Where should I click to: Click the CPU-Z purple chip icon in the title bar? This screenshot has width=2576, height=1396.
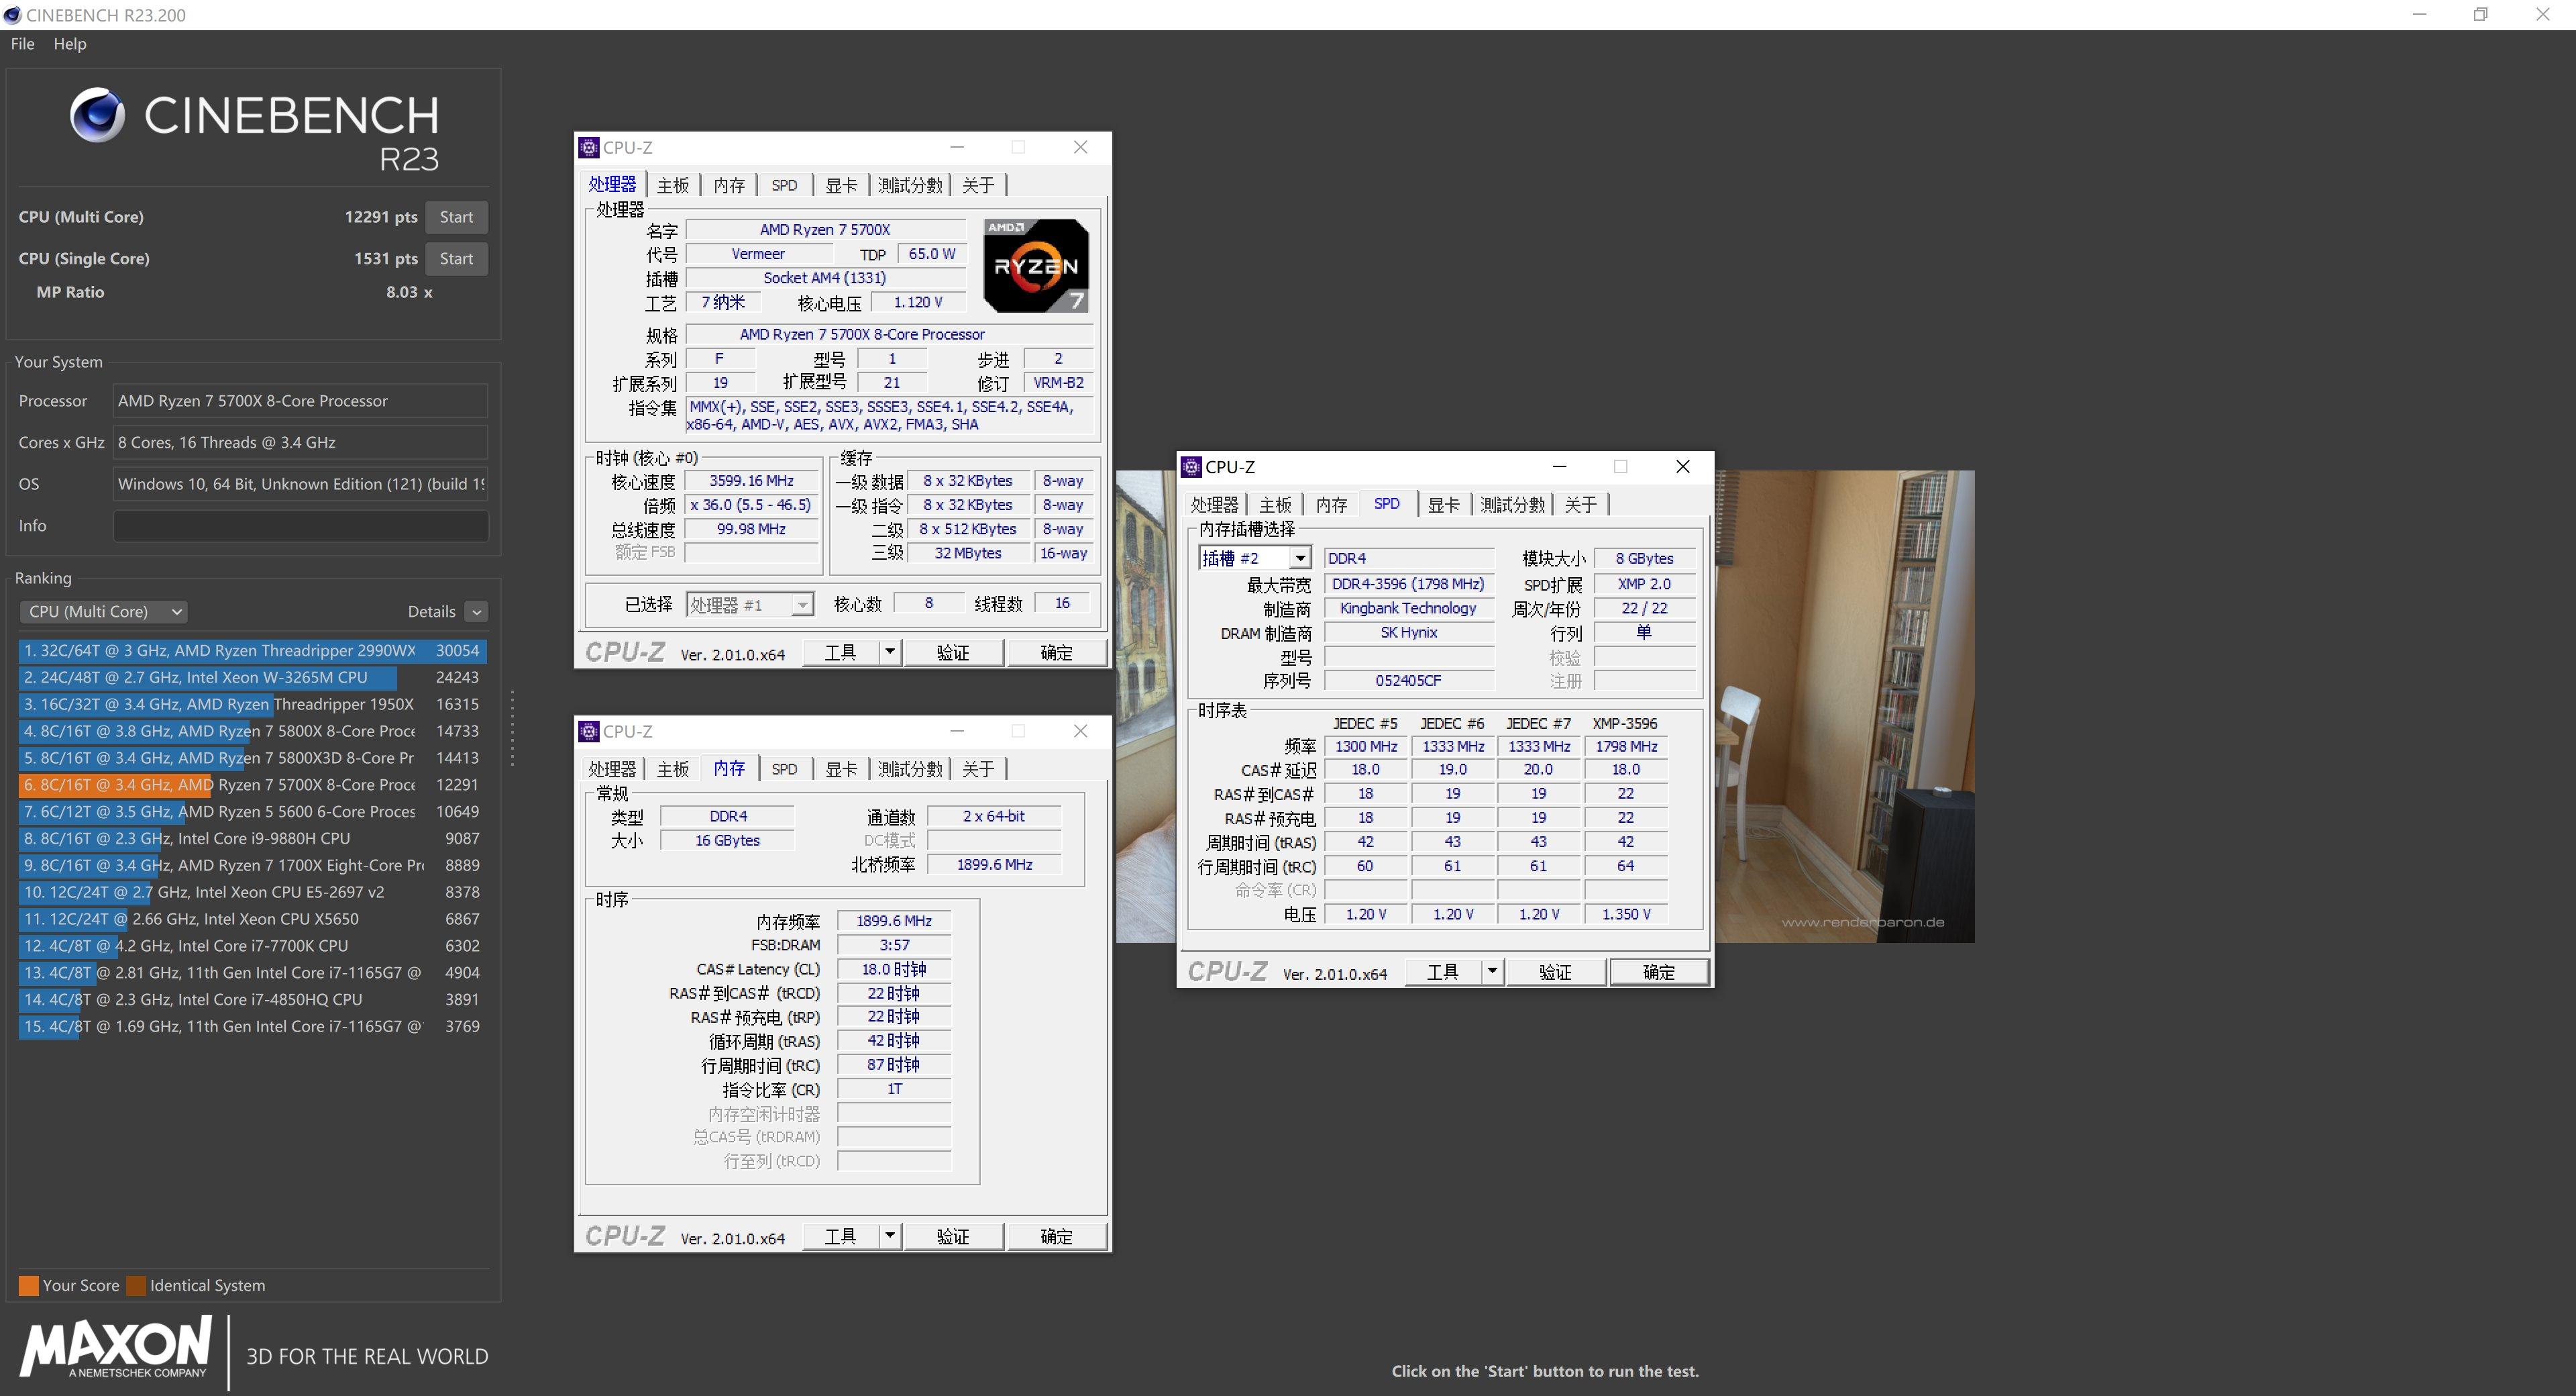point(590,147)
